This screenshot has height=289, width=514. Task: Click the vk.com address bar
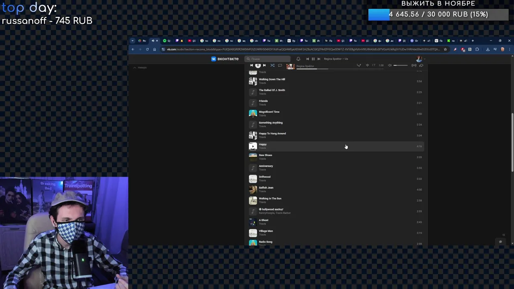[303, 49]
